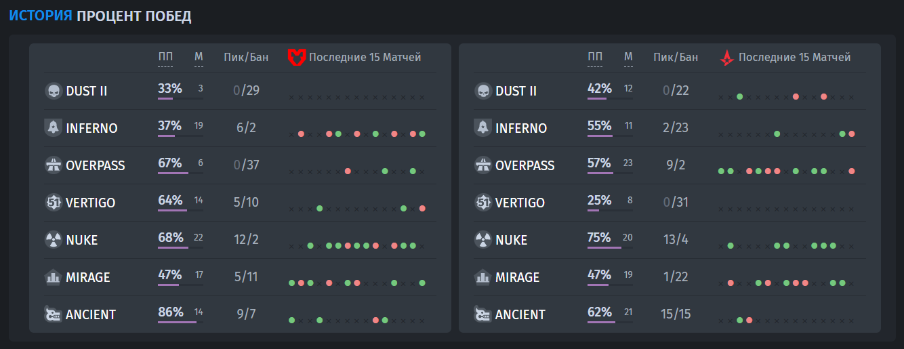Viewport: 904px width, 349px height.
Task: Click the VERTIGO map name in right panel
Action: click(x=520, y=203)
